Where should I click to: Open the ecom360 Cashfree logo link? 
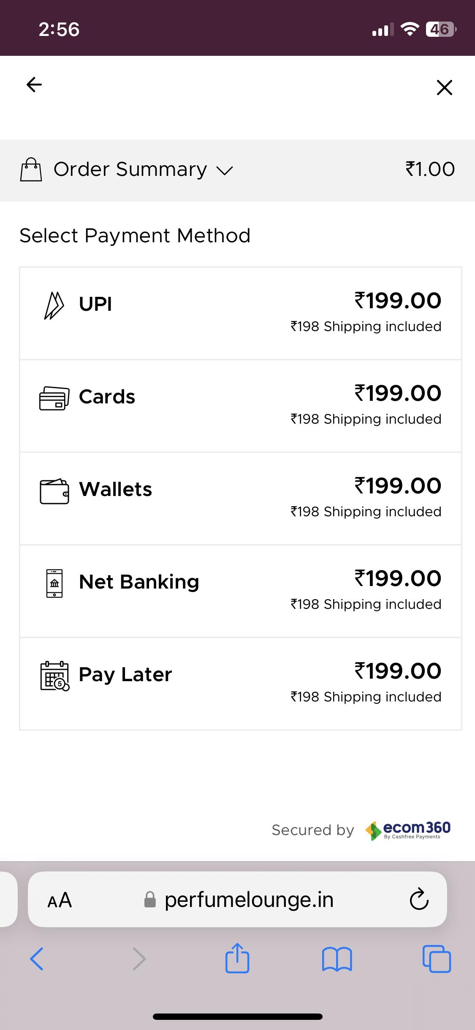tap(408, 830)
